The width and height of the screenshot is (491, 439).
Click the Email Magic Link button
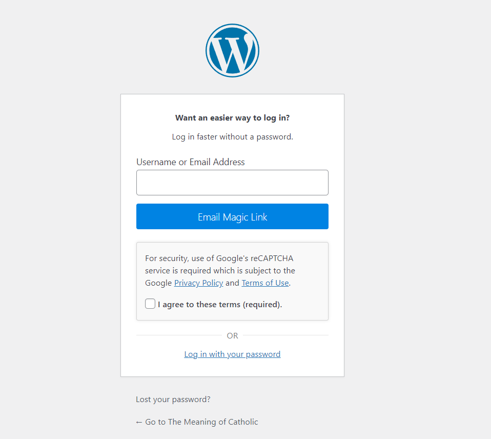tap(232, 216)
